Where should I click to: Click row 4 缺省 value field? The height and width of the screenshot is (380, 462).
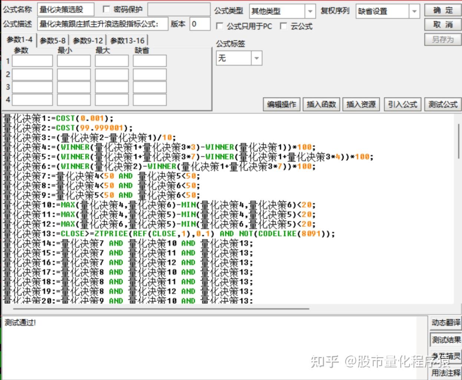[x=150, y=100]
